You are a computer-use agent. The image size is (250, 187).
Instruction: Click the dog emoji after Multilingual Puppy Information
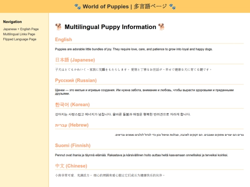point(162,27)
